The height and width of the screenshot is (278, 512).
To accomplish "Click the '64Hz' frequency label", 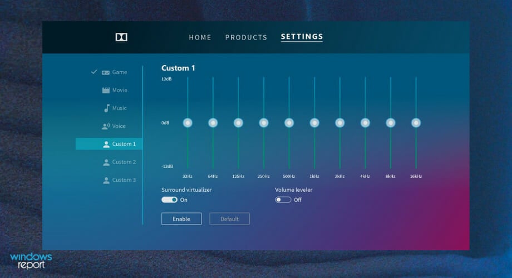I will click(213, 176).
